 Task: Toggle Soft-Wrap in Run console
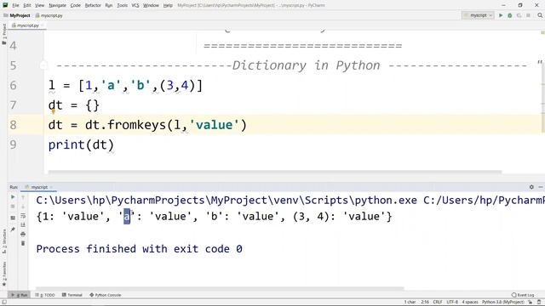(23, 216)
